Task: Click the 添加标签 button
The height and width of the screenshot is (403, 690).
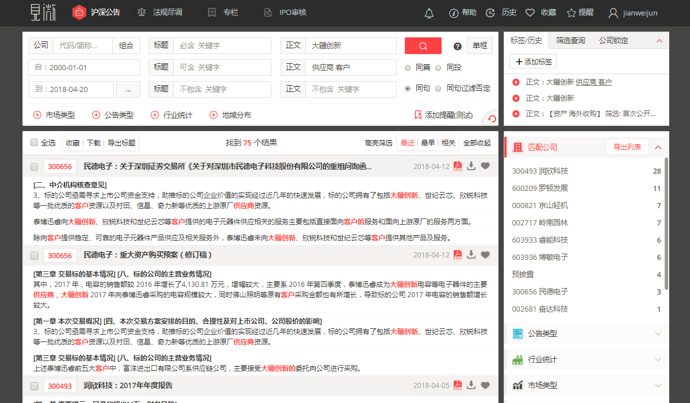Action: pos(533,62)
